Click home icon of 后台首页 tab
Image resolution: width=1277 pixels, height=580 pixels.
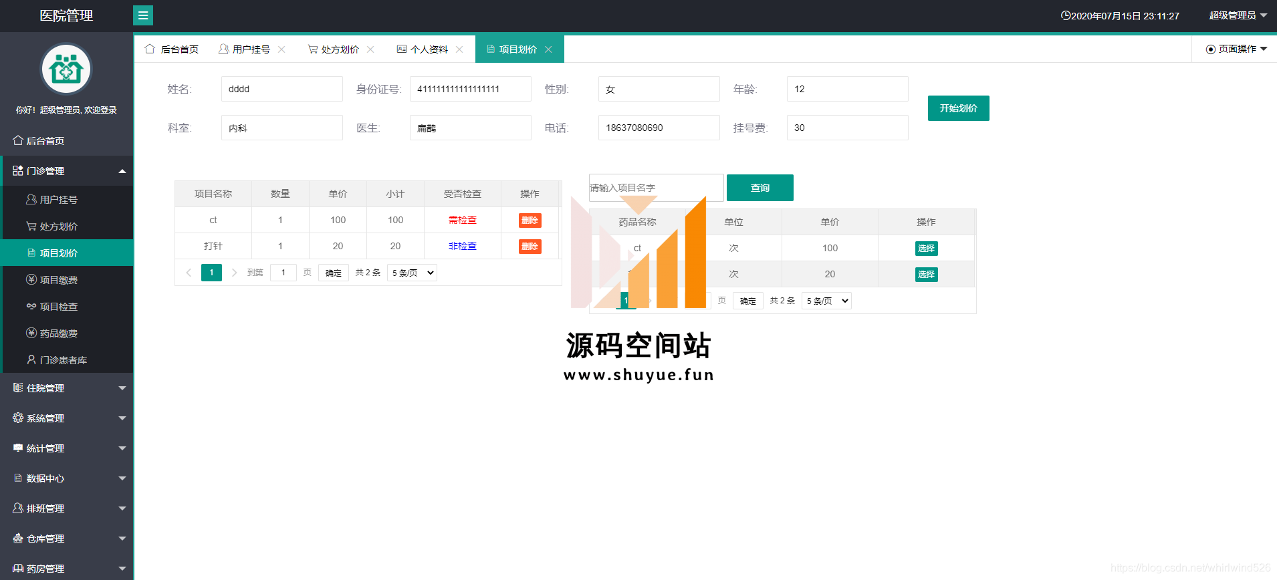click(x=150, y=49)
